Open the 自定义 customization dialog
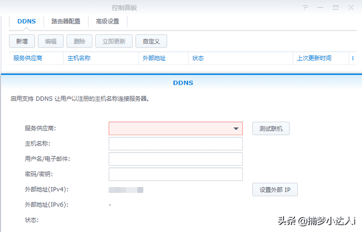362x232 pixels. click(x=151, y=41)
